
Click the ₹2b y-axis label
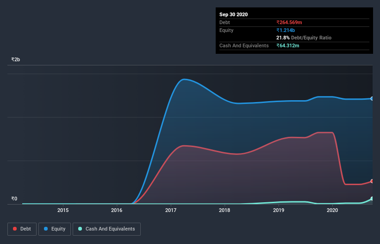16,59
